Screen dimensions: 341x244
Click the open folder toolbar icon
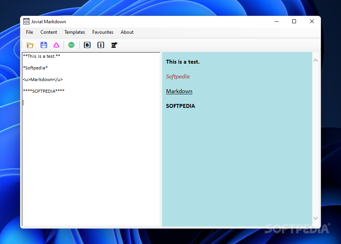click(30, 45)
